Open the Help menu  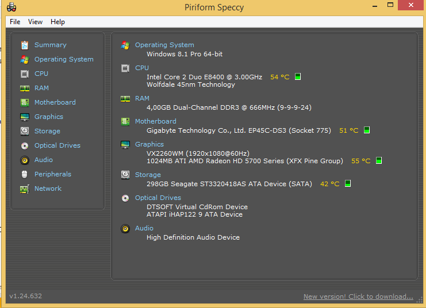pos(57,22)
